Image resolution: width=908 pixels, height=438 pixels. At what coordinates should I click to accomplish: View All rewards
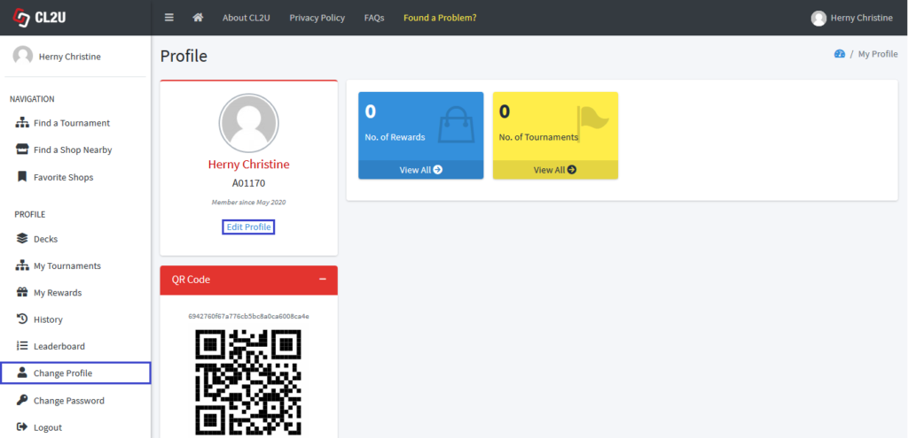[421, 170]
